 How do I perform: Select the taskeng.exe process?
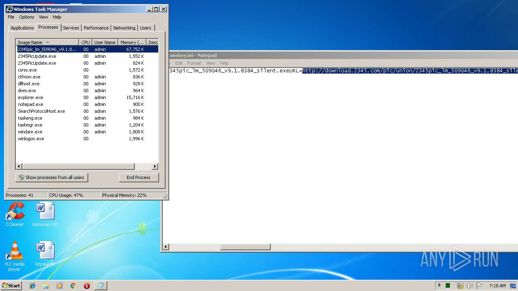pos(87,118)
